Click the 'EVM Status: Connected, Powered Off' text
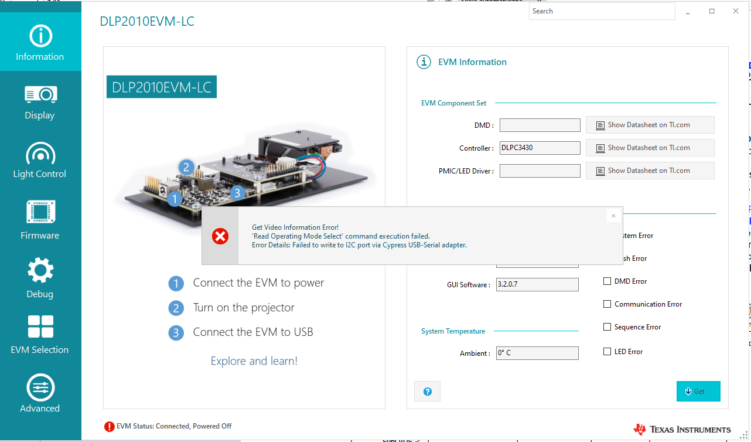The height and width of the screenshot is (442, 751). point(174,426)
